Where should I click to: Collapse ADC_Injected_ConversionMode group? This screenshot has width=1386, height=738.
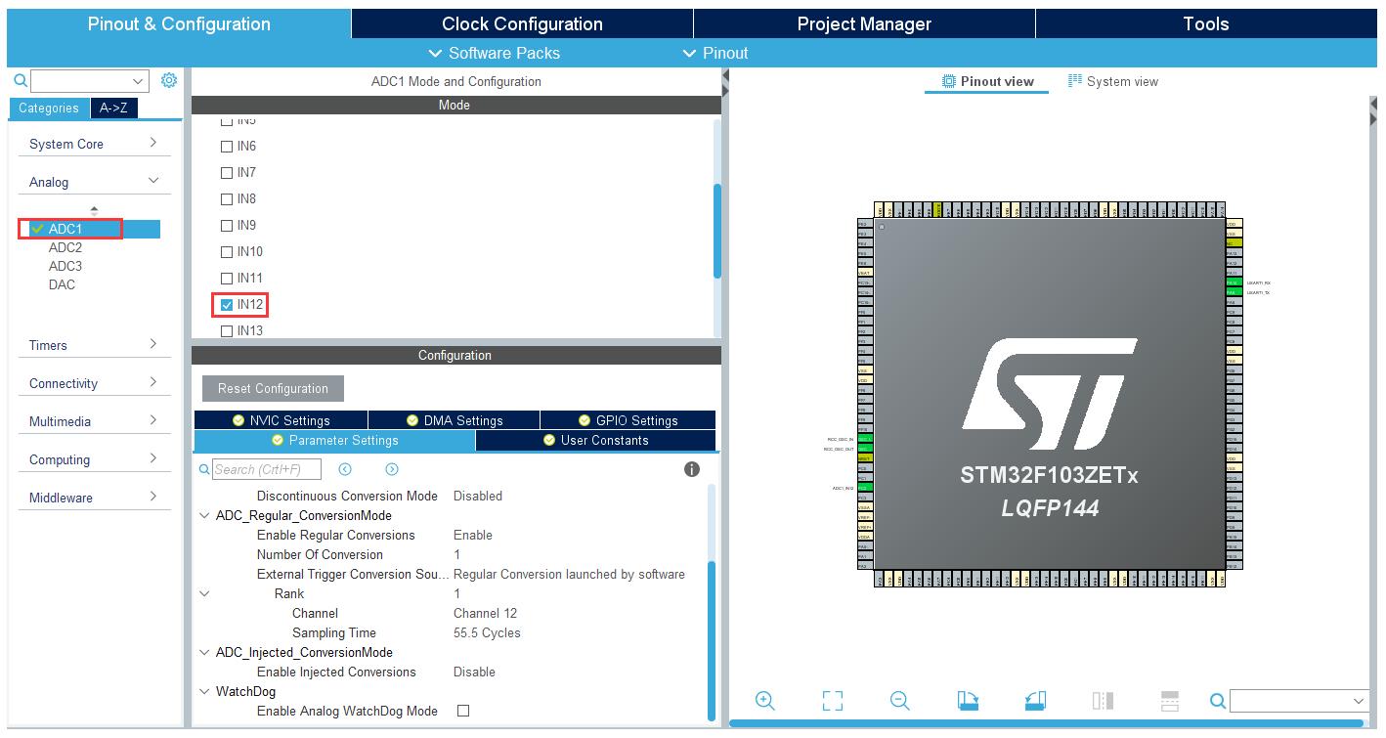tap(204, 652)
